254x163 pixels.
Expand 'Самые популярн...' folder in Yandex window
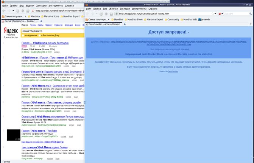[x=14, y=17]
